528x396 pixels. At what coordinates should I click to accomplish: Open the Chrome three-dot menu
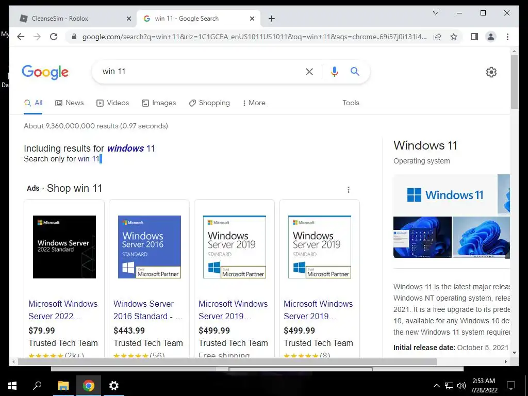pos(507,37)
